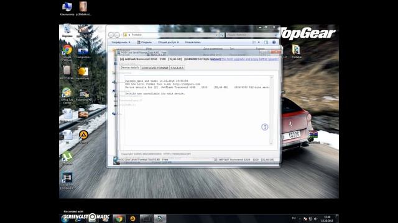Viewport: 398px width, 223px height.
Task: Click Новая папка in Explorer toolbar
Action: pyautogui.click(x=193, y=42)
